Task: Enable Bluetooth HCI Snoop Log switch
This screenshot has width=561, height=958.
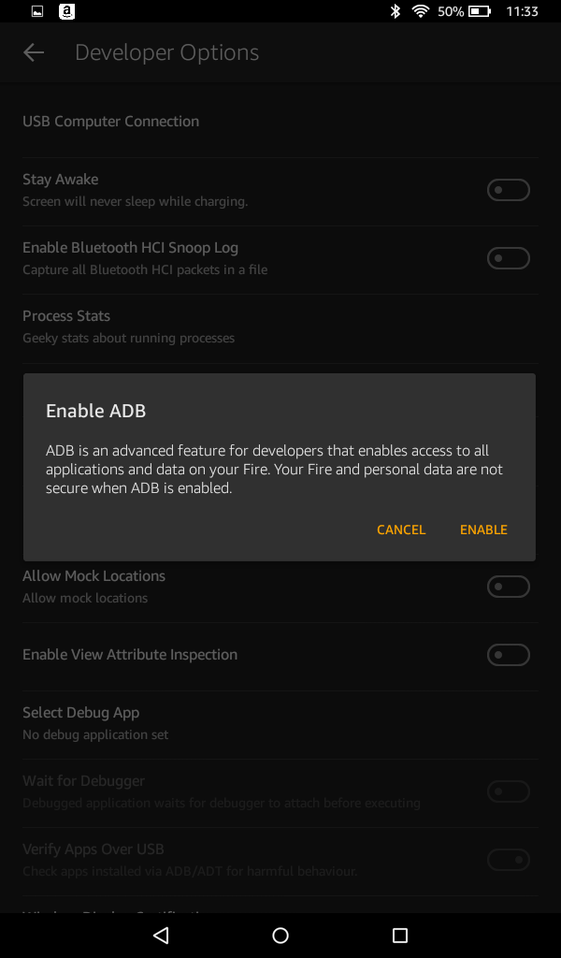Action: 508,257
